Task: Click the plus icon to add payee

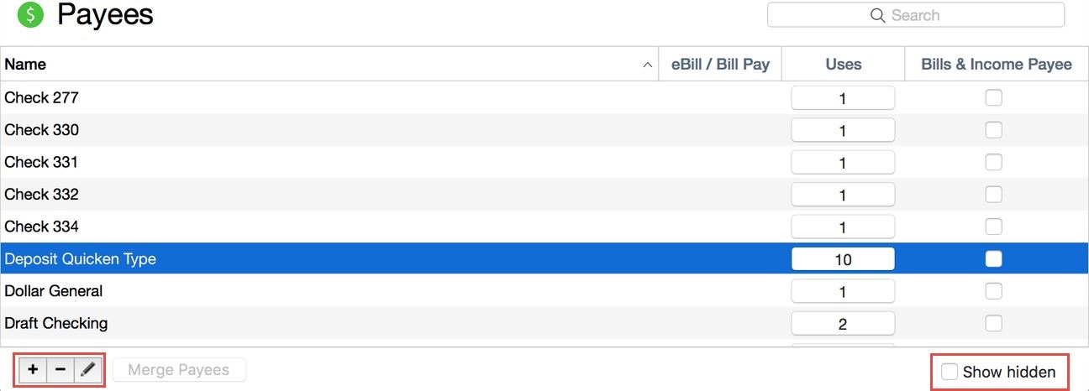Action: click(x=33, y=370)
